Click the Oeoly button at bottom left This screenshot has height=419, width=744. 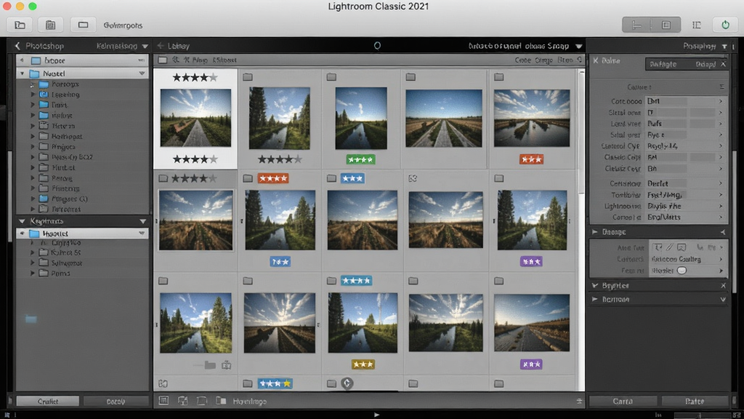(x=116, y=402)
